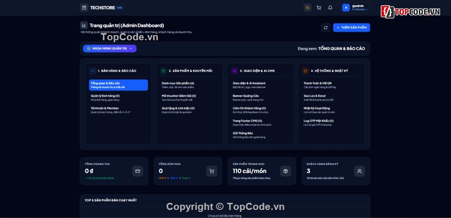451x218 pixels.
Task: Click the HUB badge next to TechStore
Action: pyautogui.click(x=119, y=8)
